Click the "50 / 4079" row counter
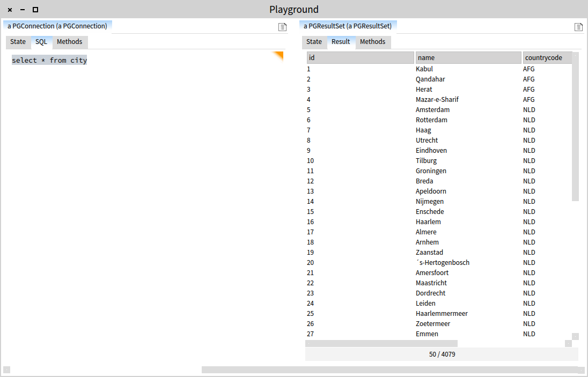588x377 pixels. pos(442,354)
